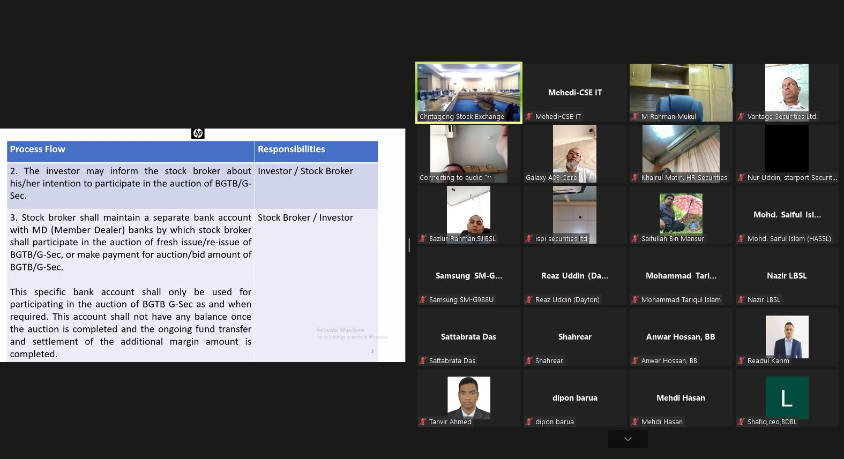Click paragraph starting '3. Stock broker shall maintain'
The height and width of the screenshot is (459, 844).
pyautogui.click(x=131, y=242)
